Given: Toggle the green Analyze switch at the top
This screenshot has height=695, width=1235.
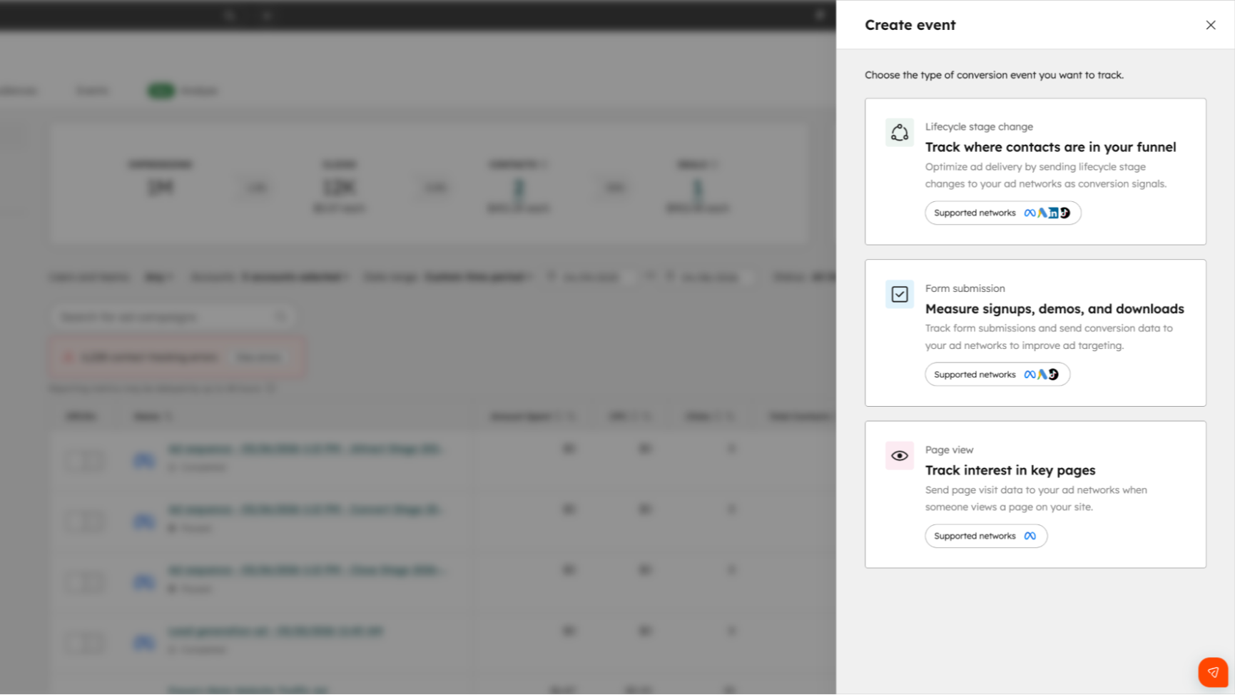Looking at the screenshot, I should point(161,91).
